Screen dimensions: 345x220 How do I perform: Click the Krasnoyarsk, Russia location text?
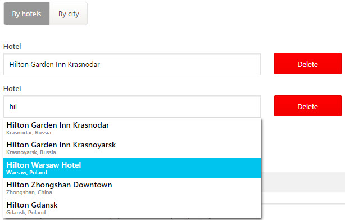(x=31, y=152)
